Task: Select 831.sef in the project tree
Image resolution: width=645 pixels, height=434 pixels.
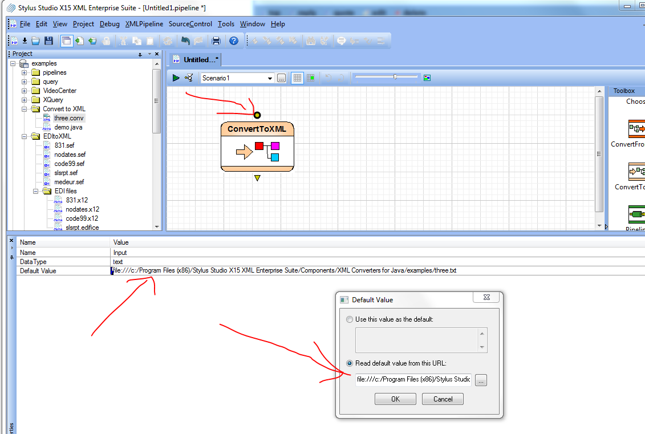Action: (64, 145)
